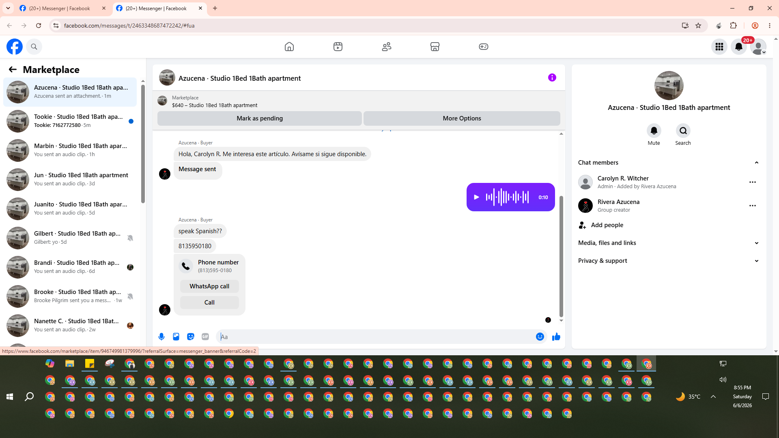Open the Jun conversation
This screenshot has height=438, width=779.
(x=70, y=180)
